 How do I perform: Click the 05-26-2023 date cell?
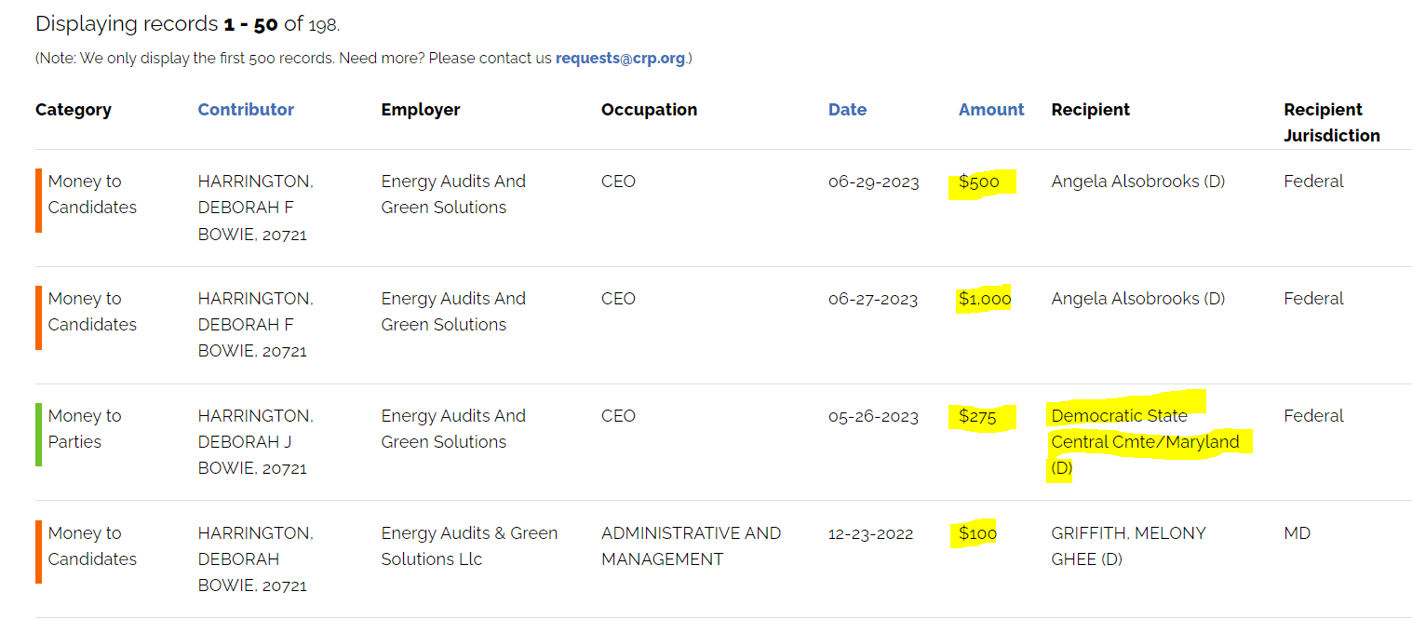(873, 416)
